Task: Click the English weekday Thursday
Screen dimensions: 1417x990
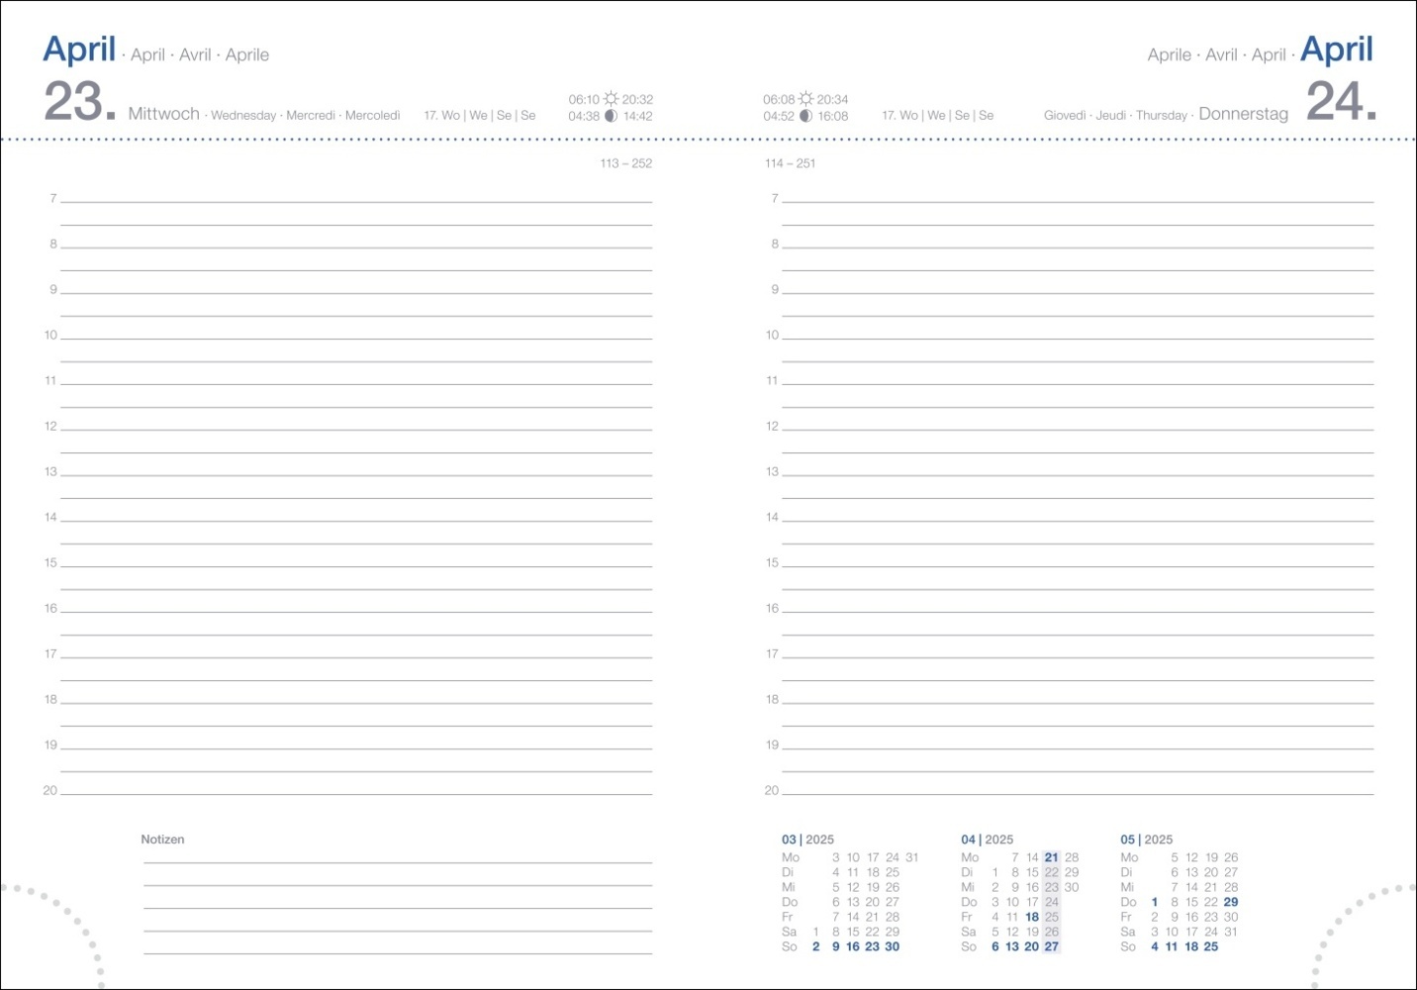Action: (x=1161, y=116)
